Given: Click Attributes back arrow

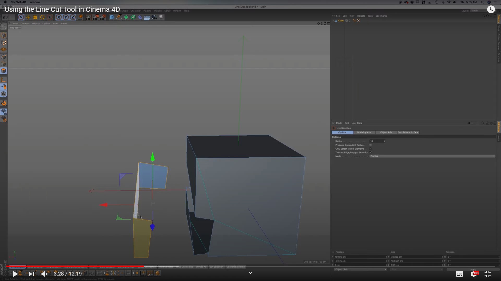Looking at the screenshot, I should click(x=469, y=123).
